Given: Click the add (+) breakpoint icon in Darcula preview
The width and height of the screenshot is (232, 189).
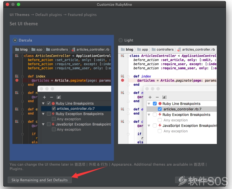Looking at the screenshot, I should 44,97.
